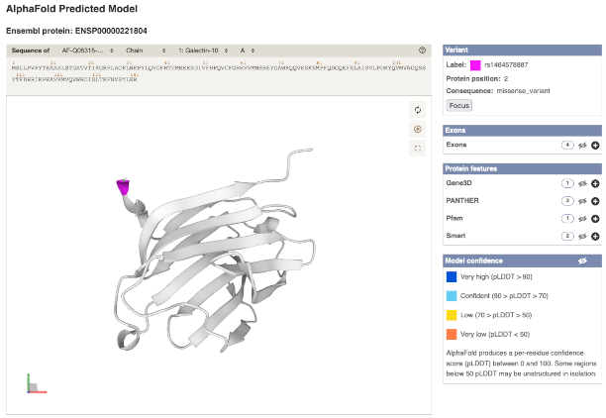Open the help question mark icon
606x418 pixels.
click(x=423, y=50)
